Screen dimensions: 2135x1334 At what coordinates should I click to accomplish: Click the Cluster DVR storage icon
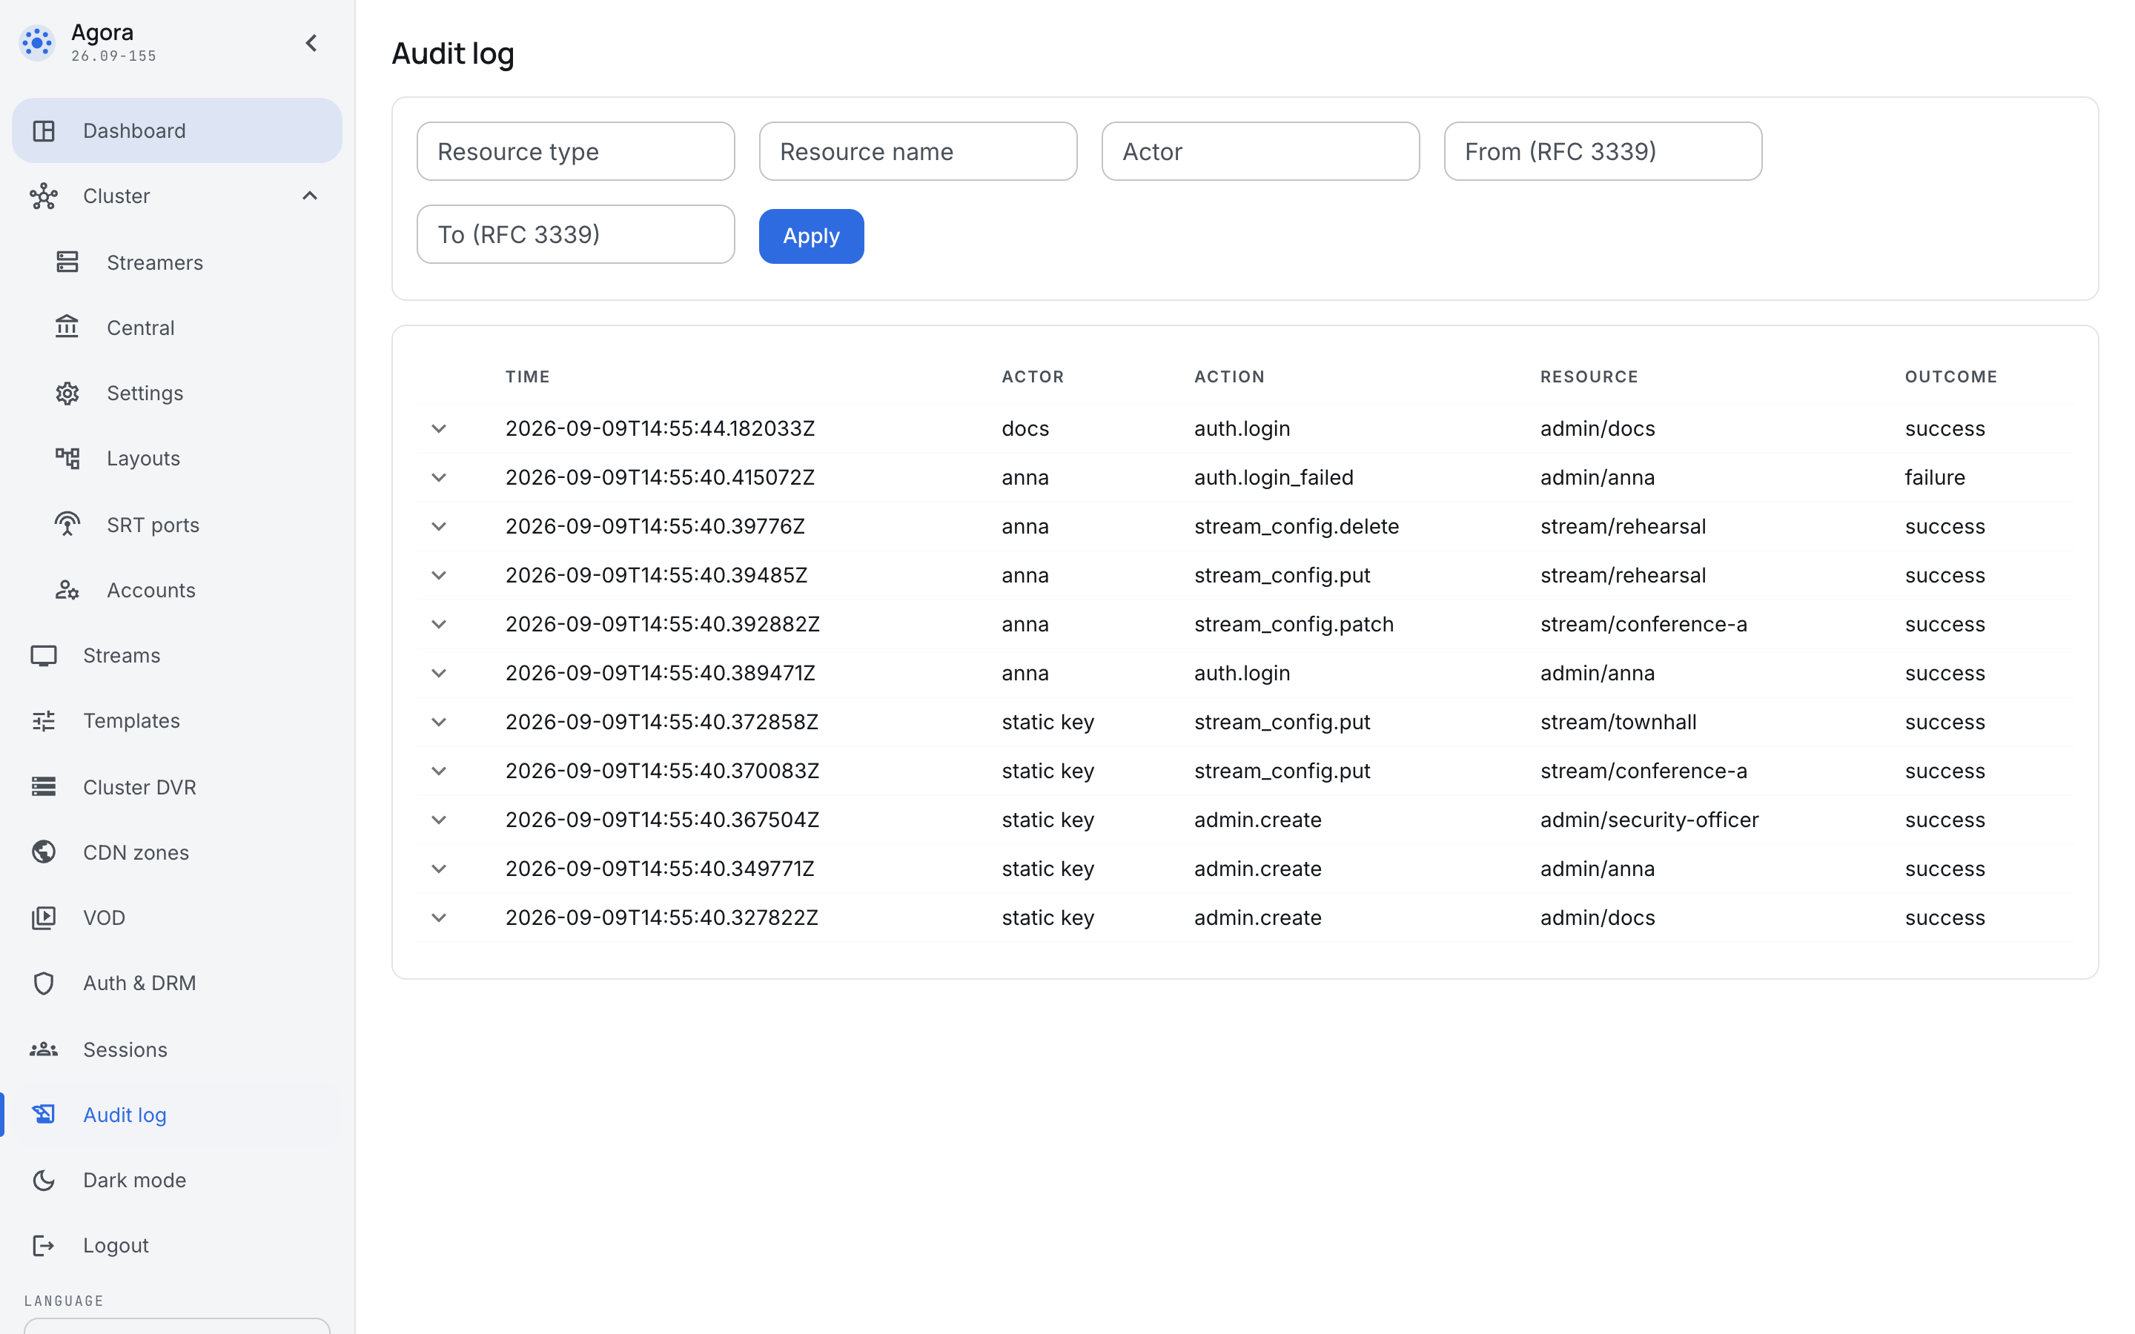[x=44, y=786]
